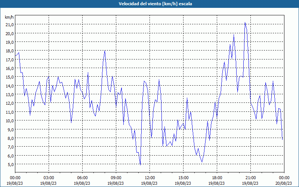Select the 13,0 y-axis value
The image size is (299, 187).
[x=10, y=95]
